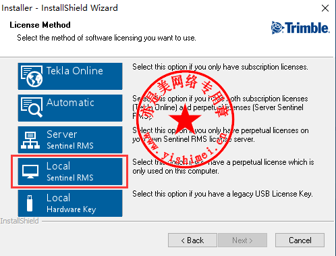Click the License Method heading
The height and width of the screenshot is (256, 336).
(40, 25)
